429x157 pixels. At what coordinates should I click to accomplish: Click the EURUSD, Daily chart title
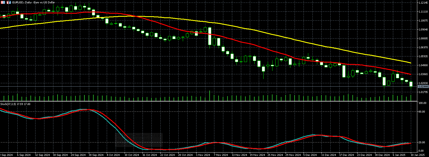tap(33, 2)
